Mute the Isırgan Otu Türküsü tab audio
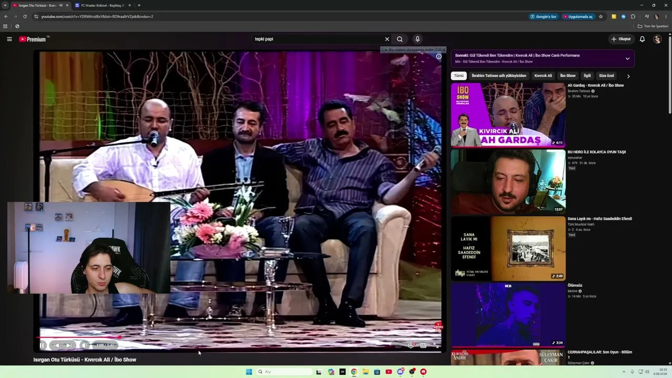Image resolution: width=672 pixels, height=378 pixels. (x=61, y=5)
